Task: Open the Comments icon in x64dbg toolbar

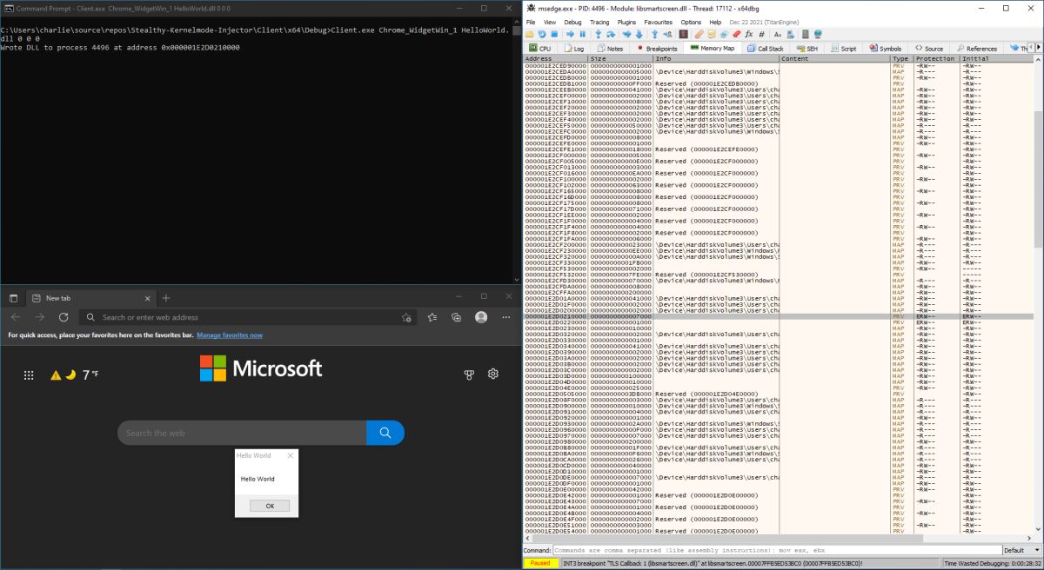Action: coord(712,34)
